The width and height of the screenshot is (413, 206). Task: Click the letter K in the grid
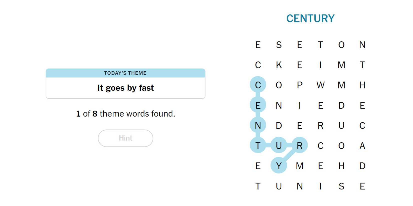coord(279,65)
